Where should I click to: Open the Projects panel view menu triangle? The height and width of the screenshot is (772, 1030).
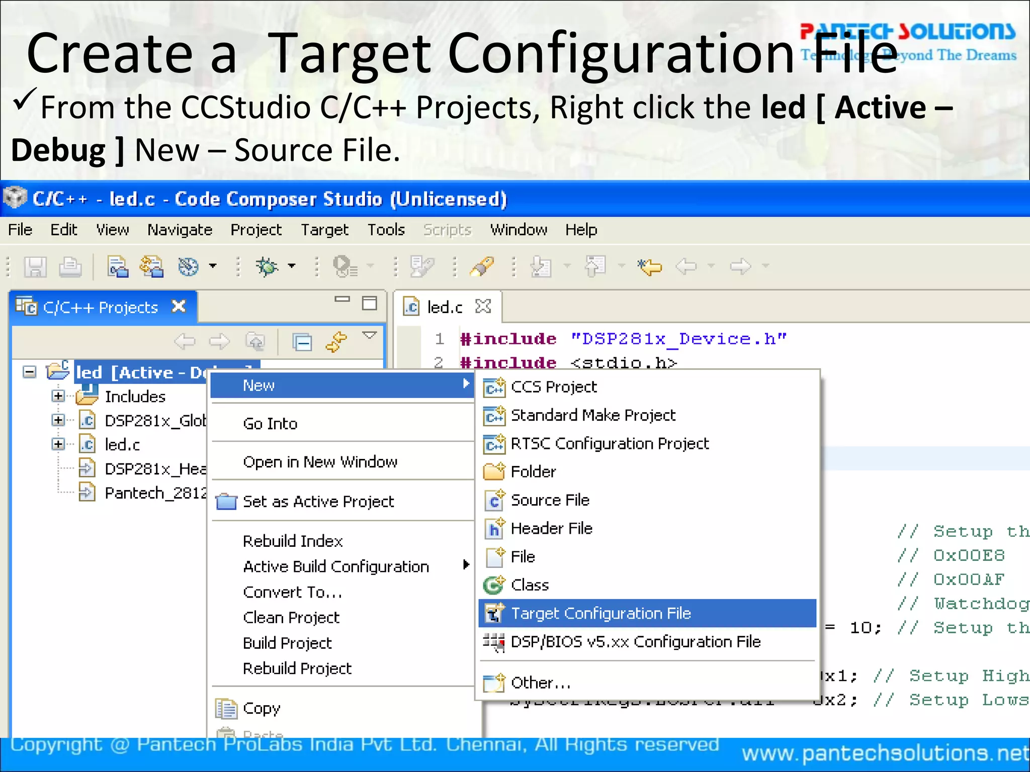click(x=370, y=335)
